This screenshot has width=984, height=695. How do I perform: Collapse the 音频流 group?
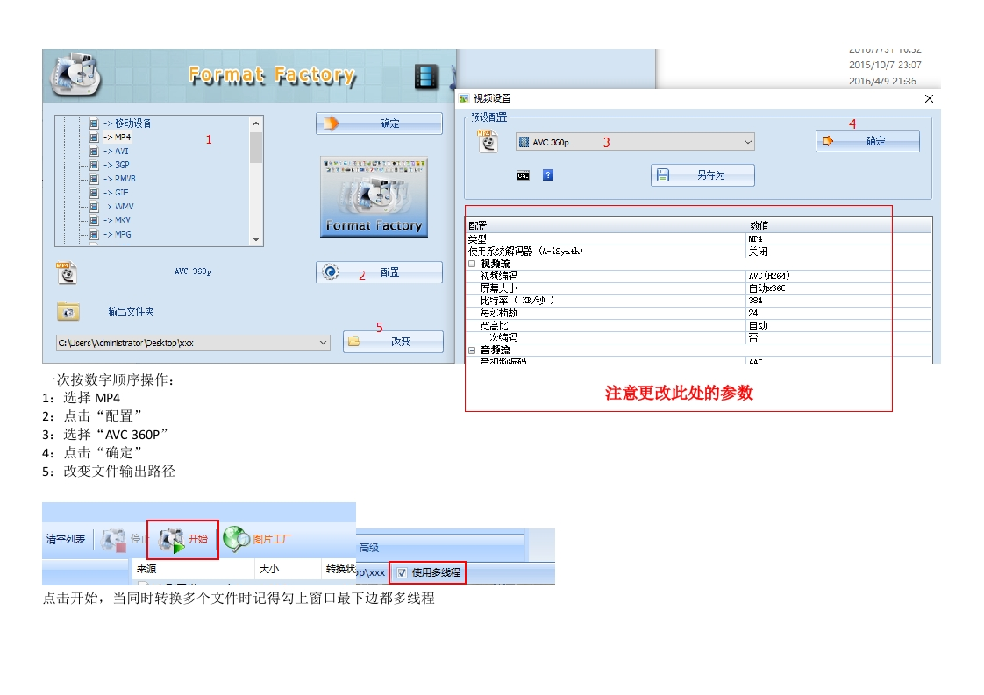(472, 351)
